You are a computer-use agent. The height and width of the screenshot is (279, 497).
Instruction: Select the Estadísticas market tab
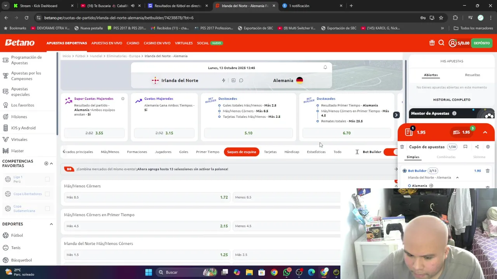click(x=316, y=152)
